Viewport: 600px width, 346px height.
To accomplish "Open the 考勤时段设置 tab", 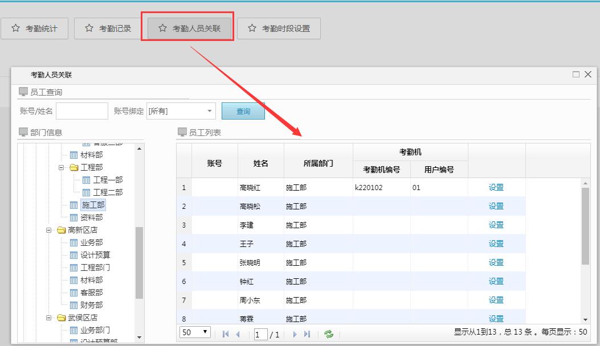I will (279, 28).
